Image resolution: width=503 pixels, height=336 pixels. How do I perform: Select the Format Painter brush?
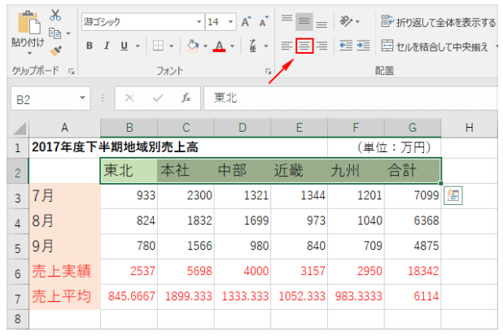pyautogui.click(x=55, y=50)
